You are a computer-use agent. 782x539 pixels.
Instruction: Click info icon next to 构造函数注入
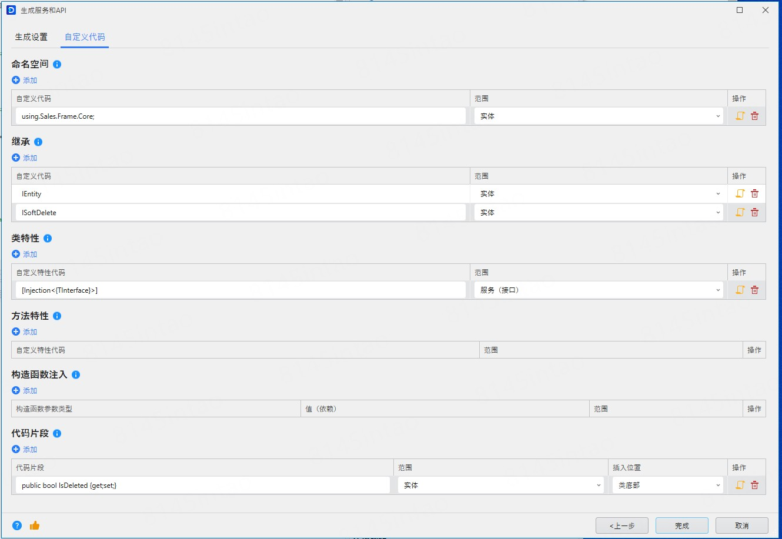pos(76,374)
